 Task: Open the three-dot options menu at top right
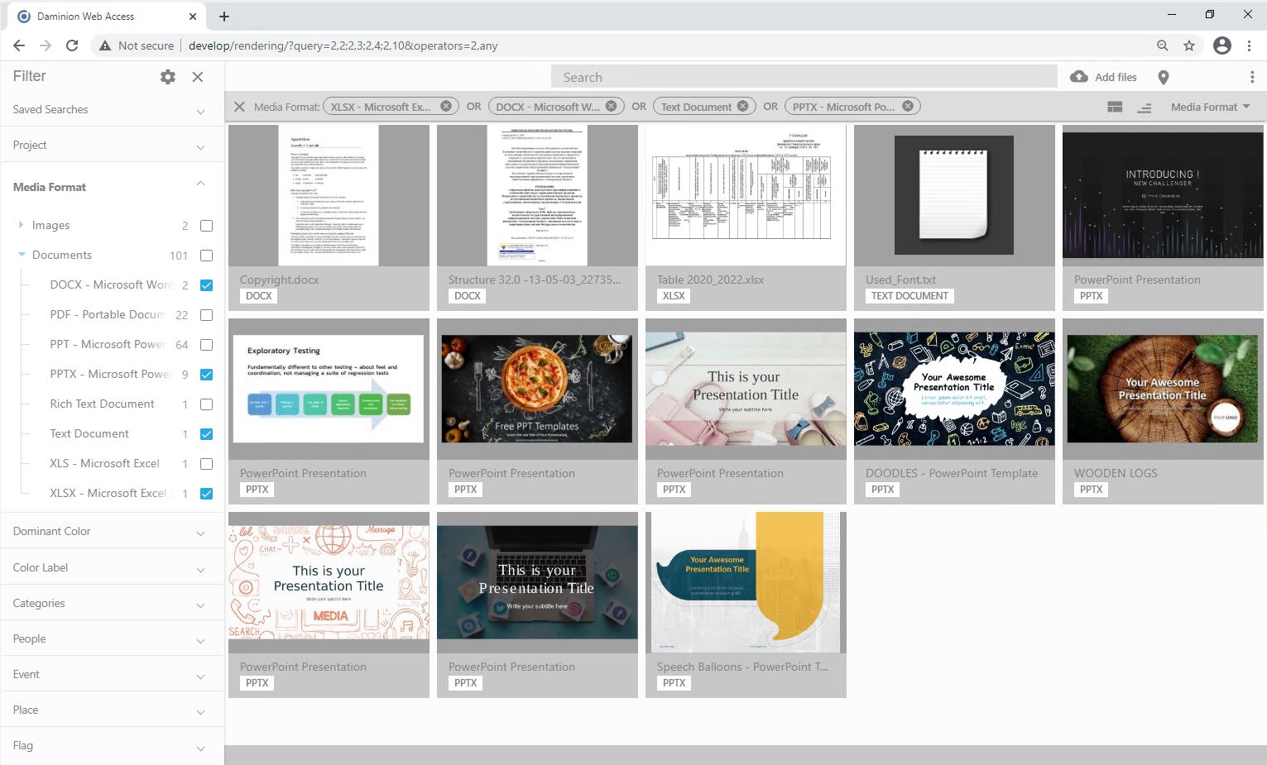[1252, 75]
